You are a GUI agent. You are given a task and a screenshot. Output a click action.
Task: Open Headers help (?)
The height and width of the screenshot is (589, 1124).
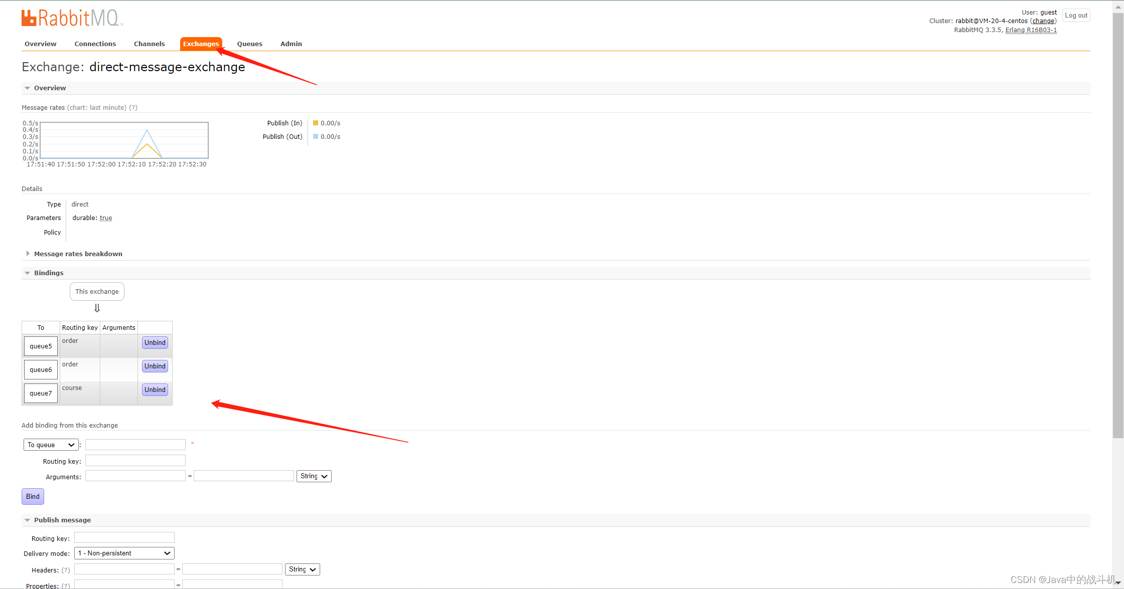66,570
